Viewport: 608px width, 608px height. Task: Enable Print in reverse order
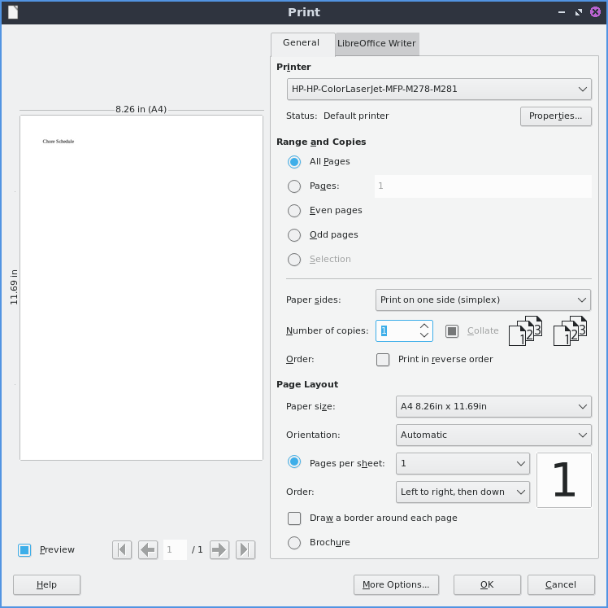(383, 359)
